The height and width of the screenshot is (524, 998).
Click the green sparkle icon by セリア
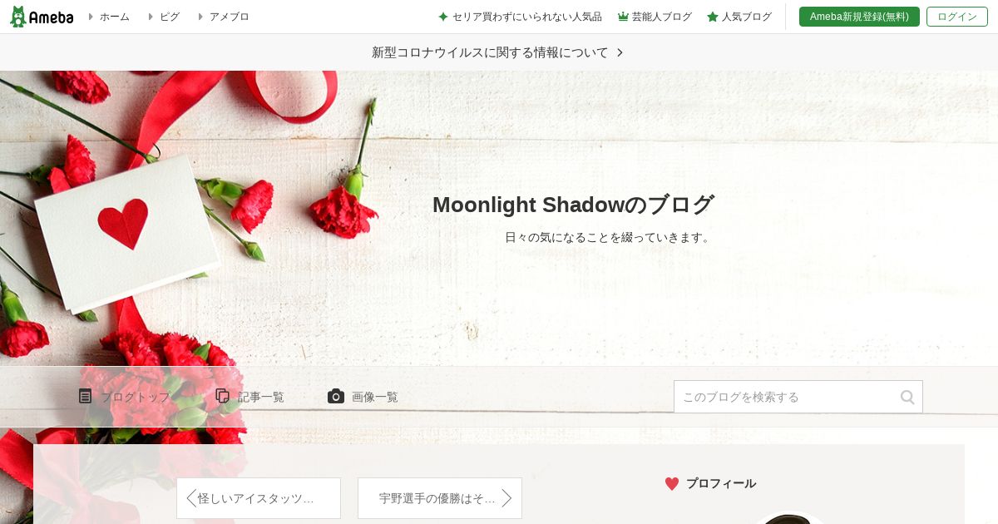[x=443, y=17]
